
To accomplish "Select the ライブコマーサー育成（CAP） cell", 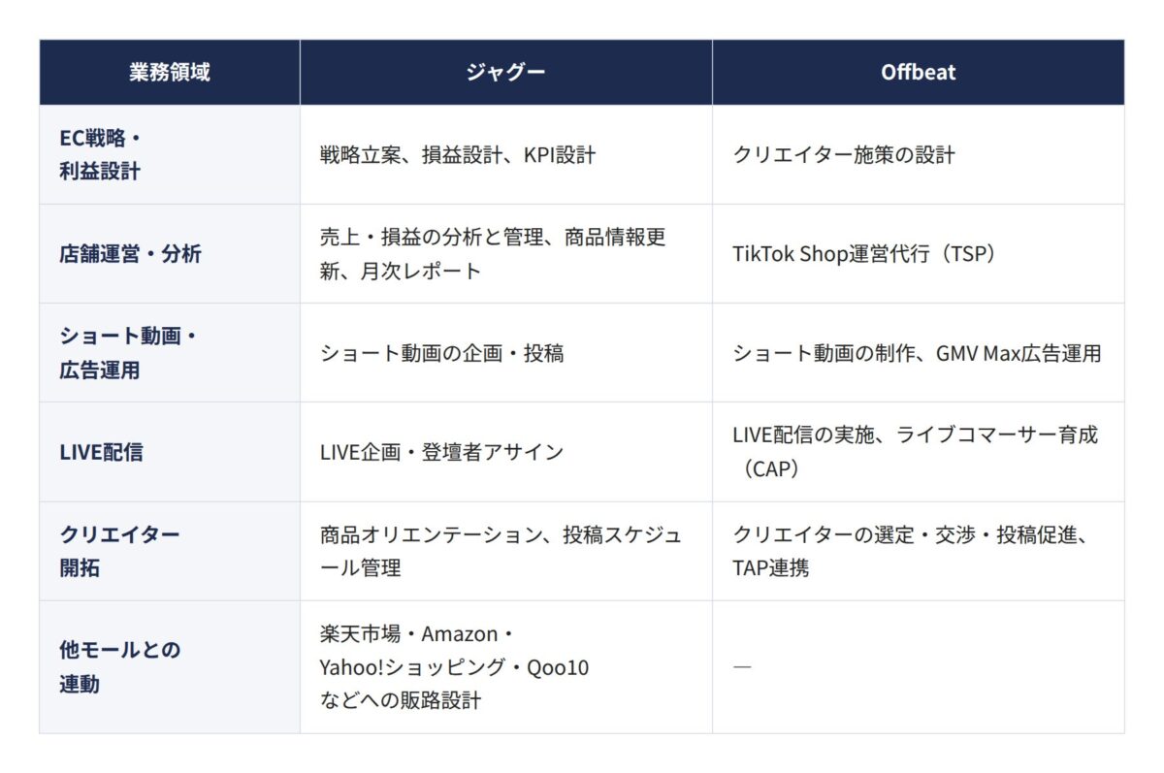I will coord(919,452).
